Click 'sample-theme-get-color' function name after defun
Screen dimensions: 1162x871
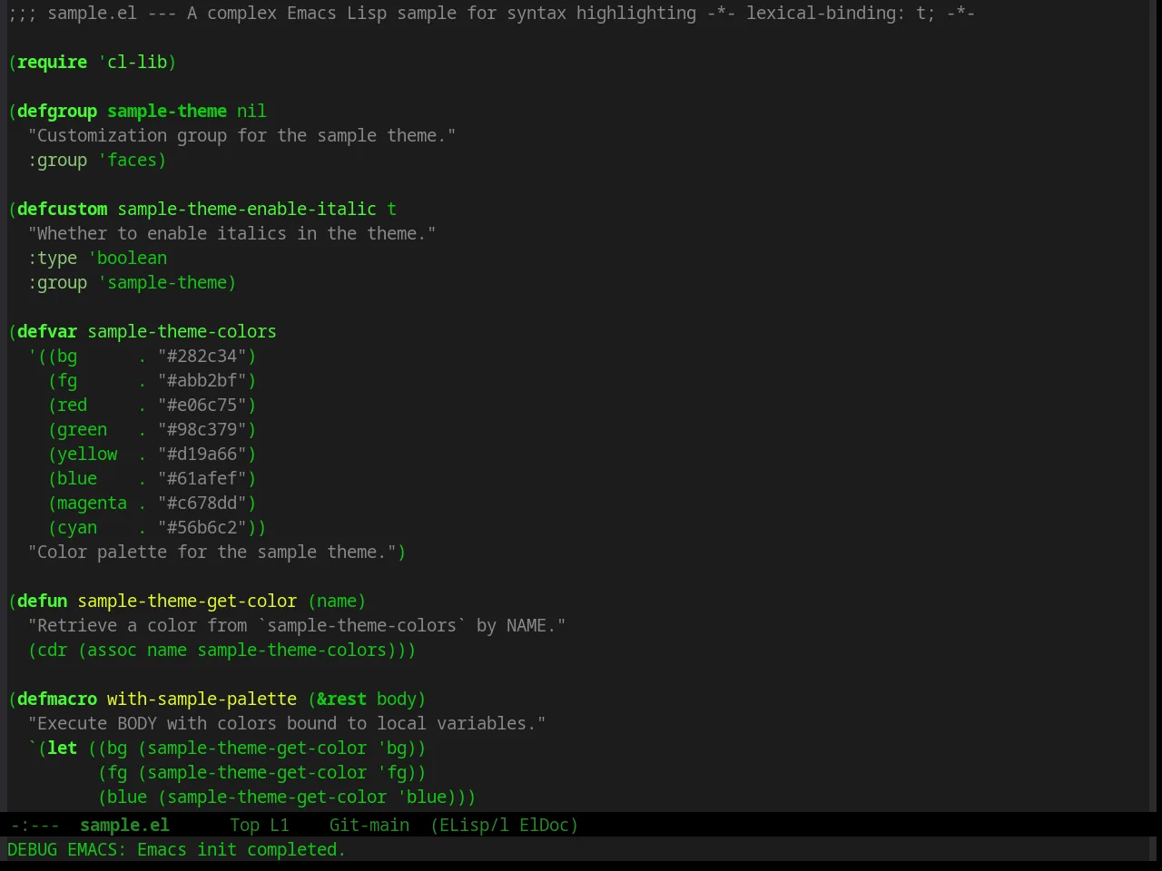tap(187, 601)
